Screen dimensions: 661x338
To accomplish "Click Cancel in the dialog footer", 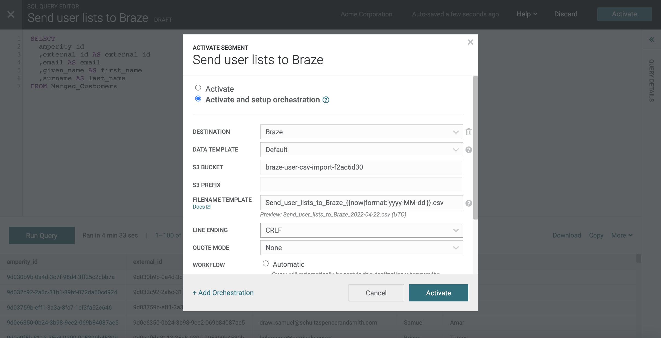I will click(x=376, y=293).
